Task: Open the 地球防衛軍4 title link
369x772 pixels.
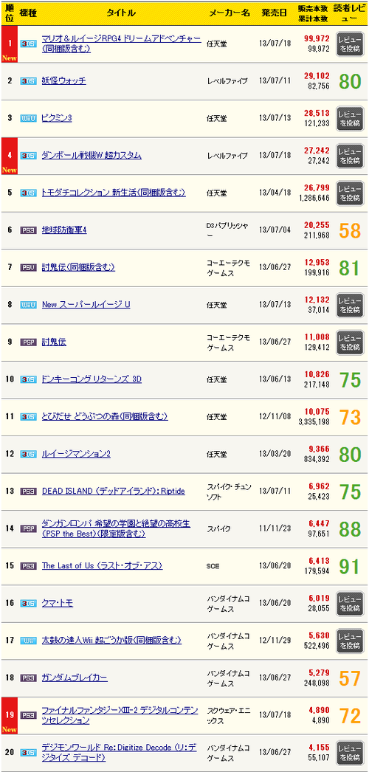Action: point(64,230)
